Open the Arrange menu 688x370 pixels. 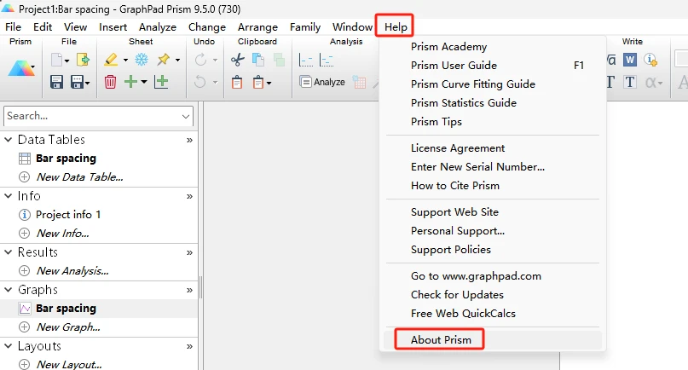click(x=257, y=26)
